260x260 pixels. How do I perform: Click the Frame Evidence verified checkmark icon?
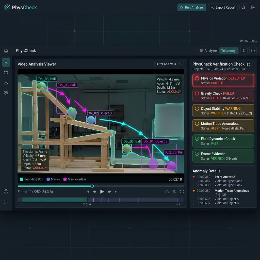[197, 154]
